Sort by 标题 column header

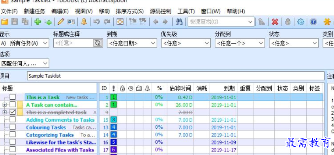49,88
